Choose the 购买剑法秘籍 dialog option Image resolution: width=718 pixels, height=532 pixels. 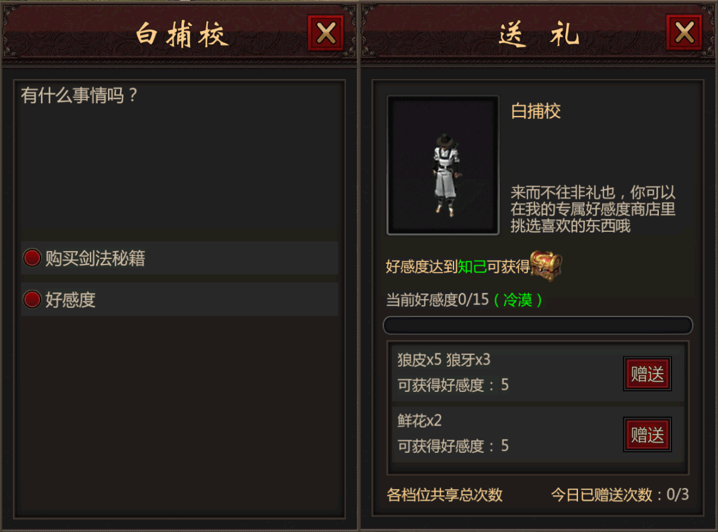pyautogui.click(x=179, y=258)
